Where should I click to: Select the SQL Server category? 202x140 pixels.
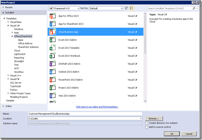16,83
